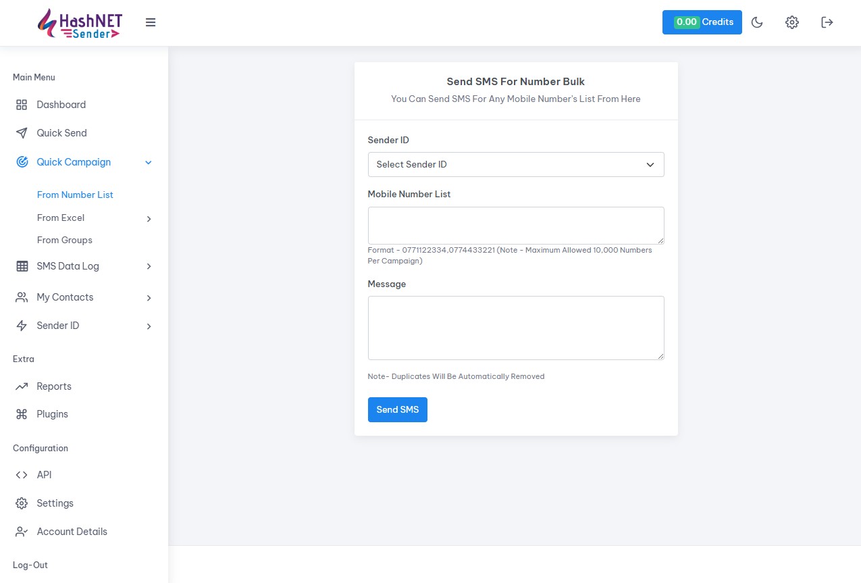Click the Dashboard grid icon
The image size is (861, 583).
[x=22, y=105]
